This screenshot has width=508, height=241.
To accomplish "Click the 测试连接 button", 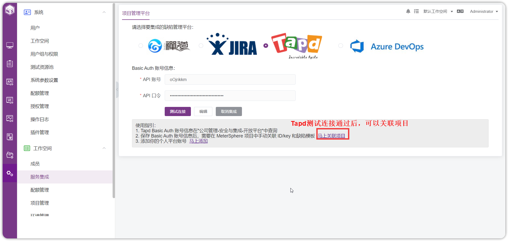I will tap(178, 111).
